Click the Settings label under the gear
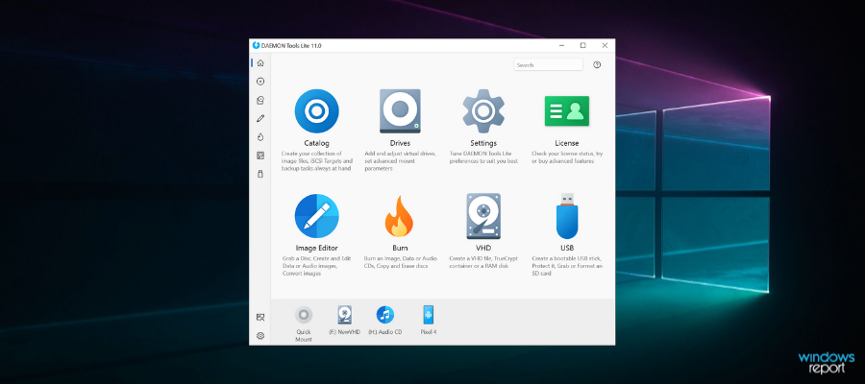 pos(483,143)
